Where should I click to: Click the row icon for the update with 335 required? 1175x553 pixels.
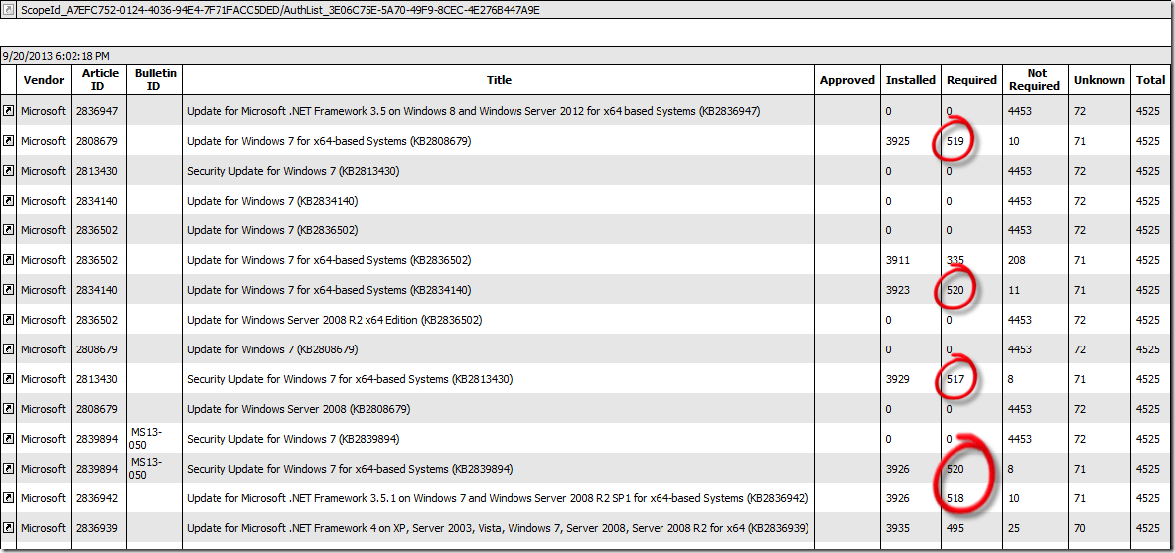9,260
